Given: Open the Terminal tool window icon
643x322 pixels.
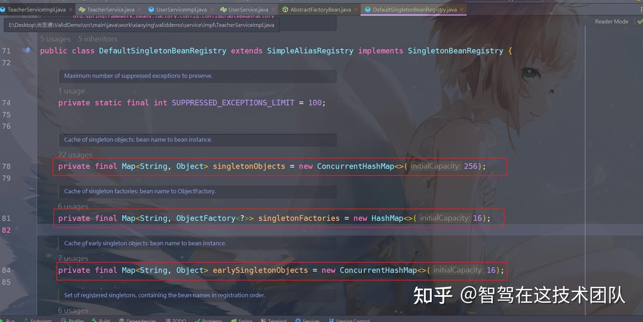Looking at the screenshot, I should pos(274,320).
